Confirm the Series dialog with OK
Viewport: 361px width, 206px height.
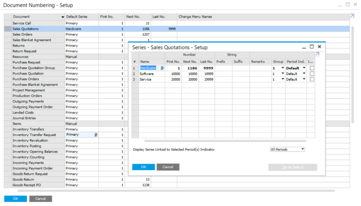click(x=143, y=167)
